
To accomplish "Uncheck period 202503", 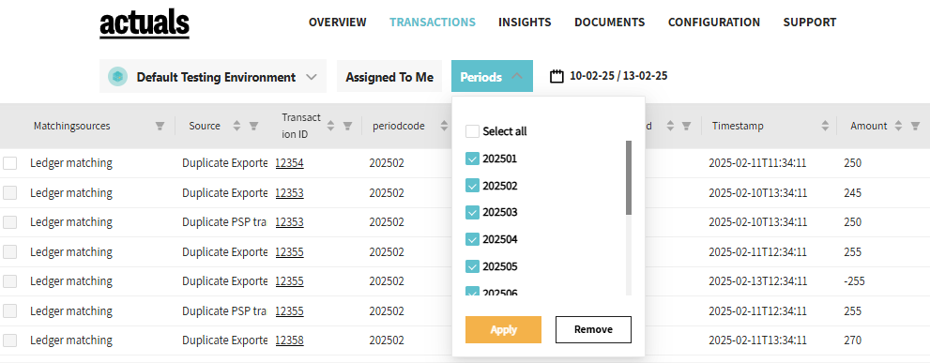I will pos(472,212).
